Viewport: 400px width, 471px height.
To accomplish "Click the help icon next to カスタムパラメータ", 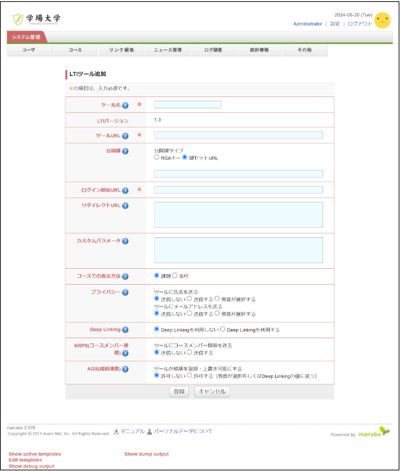I will [126, 241].
